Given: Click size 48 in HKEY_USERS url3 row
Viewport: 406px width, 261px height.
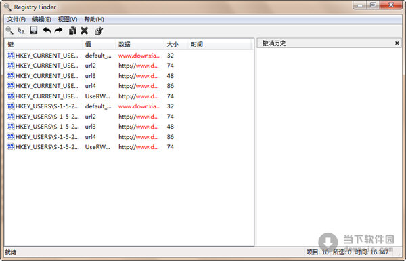Looking at the screenshot, I should pos(170,127).
